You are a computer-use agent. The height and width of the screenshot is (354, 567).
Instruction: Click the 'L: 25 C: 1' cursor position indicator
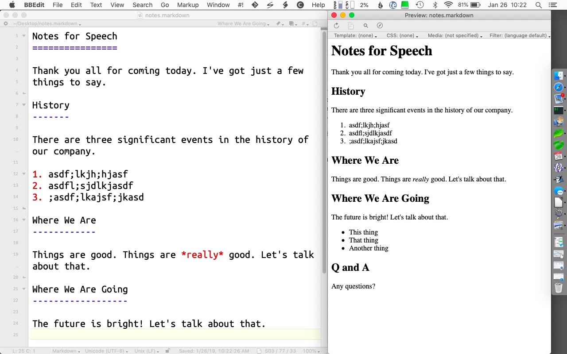tap(24, 351)
